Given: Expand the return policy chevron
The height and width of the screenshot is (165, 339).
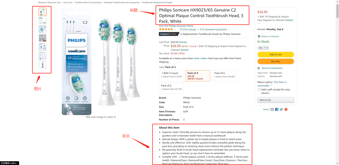Looking at the screenshot, I should tap(272, 85).
